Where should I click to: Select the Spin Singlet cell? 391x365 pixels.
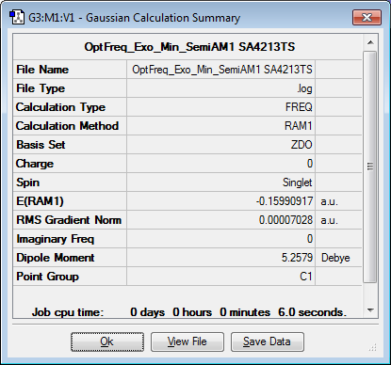point(221,182)
